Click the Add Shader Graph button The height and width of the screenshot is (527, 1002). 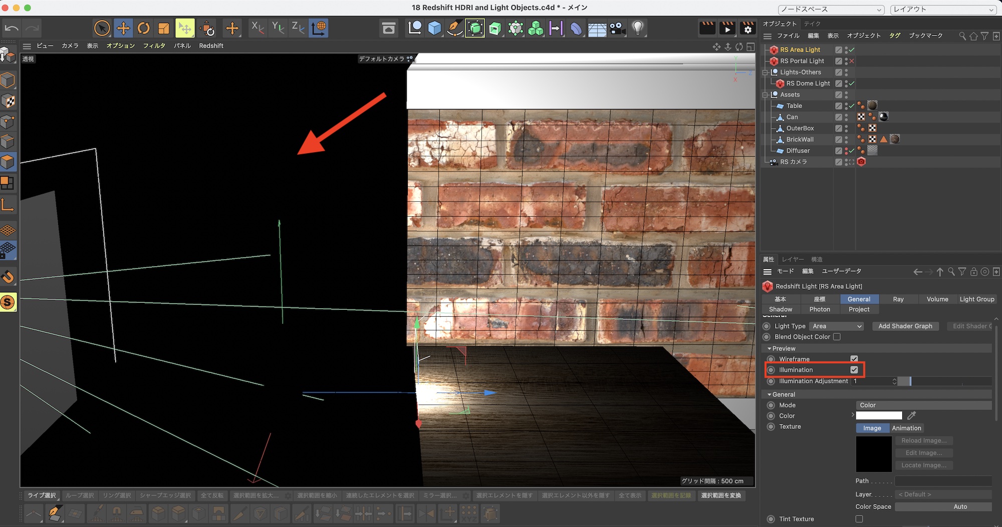tap(905, 326)
